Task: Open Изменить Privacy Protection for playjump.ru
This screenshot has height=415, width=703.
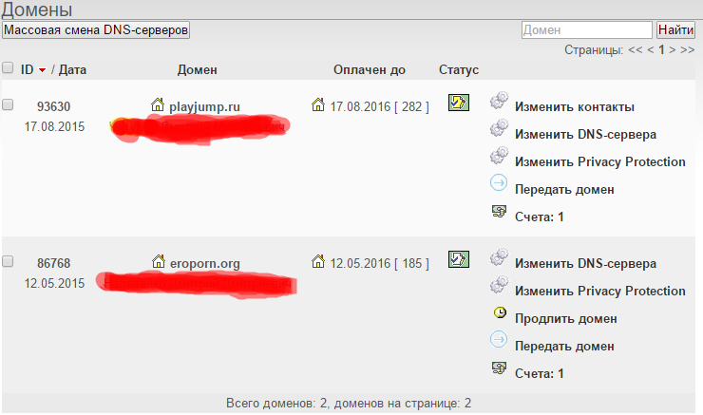Action: pyautogui.click(x=599, y=161)
